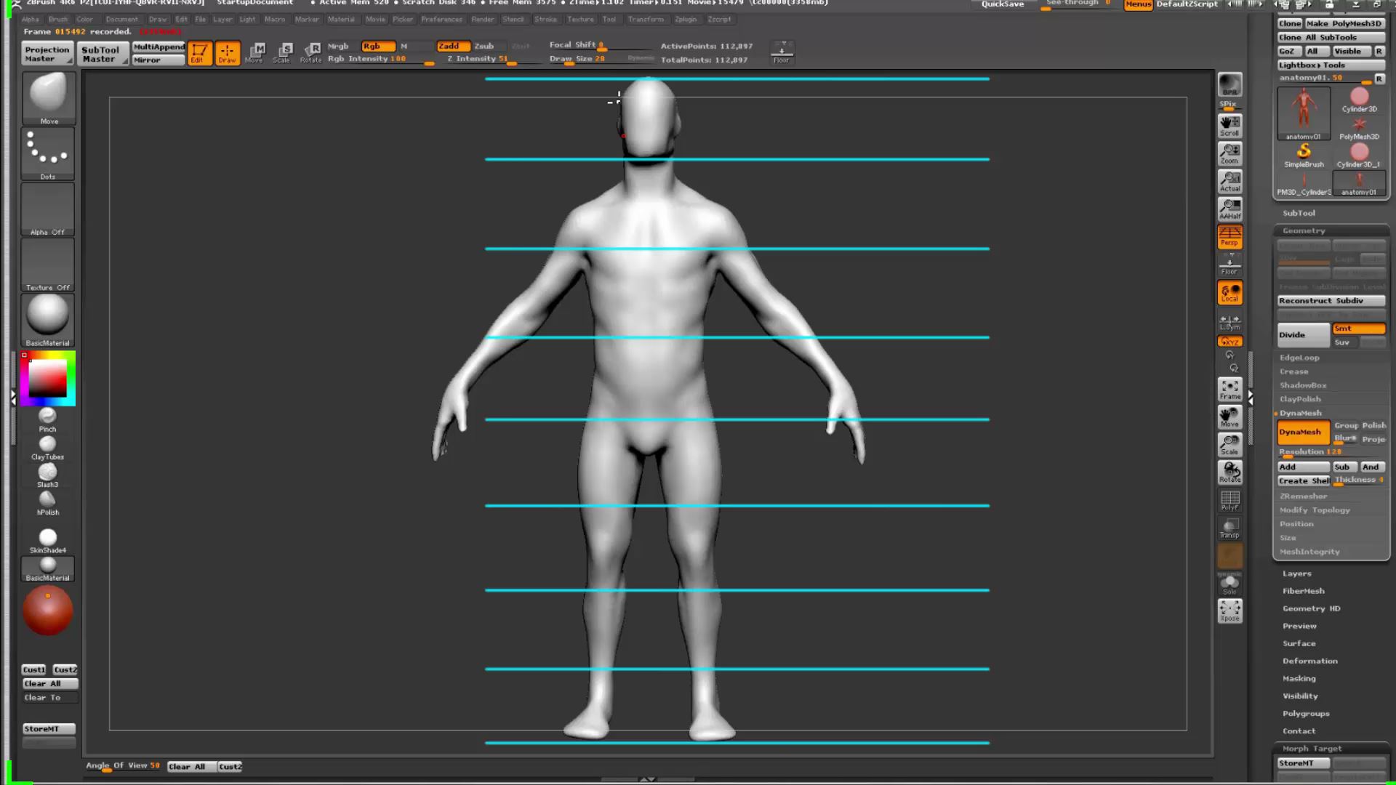Open Projection Master
Screen dimensions: 1396x785
pyautogui.click(x=47, y=54)
